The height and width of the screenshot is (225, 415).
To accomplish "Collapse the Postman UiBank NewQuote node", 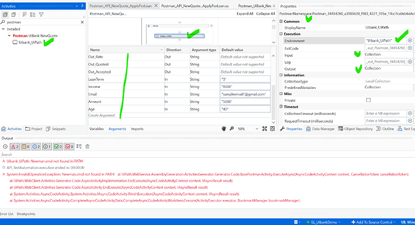I will (9, 35).
